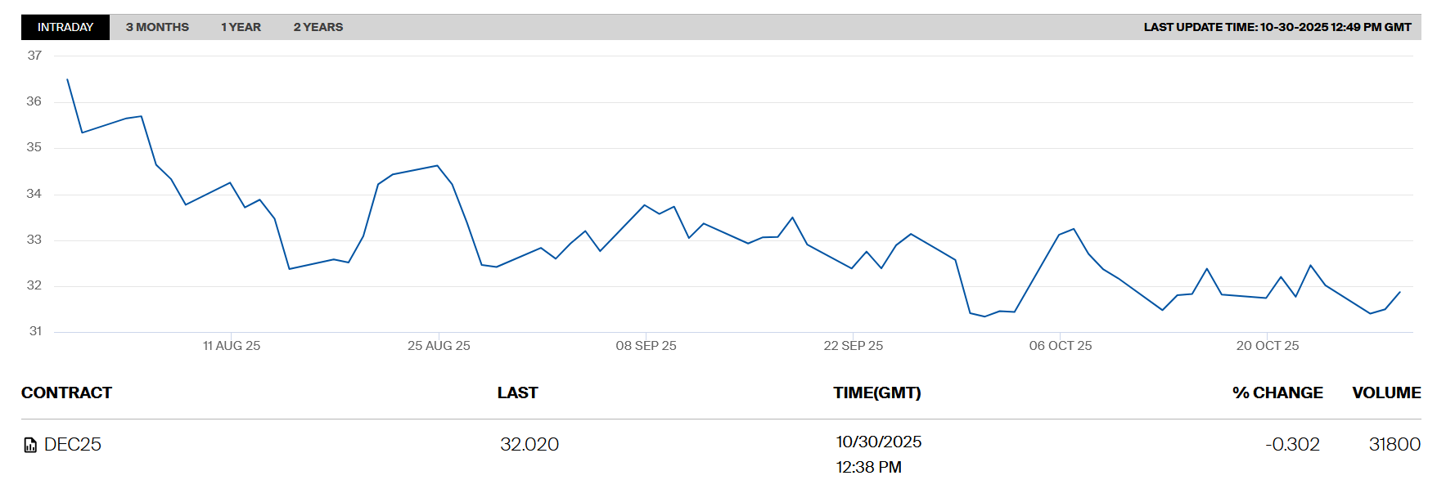The width and height of the screenshot is (1437, 480).
Task: Switch to the INTRADAY tab
Action: click(65, 27)
